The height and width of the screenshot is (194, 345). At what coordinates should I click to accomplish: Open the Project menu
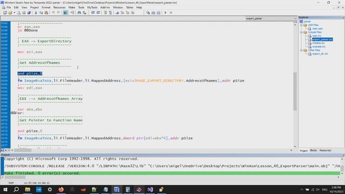(x=34, y=8)
